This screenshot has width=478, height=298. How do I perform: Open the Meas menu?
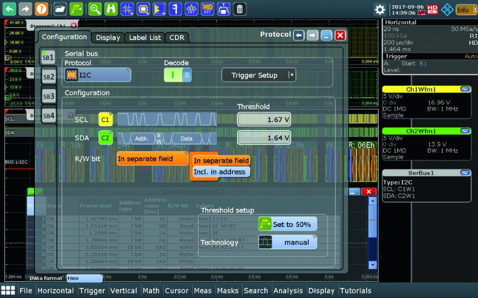coord(203,291)
